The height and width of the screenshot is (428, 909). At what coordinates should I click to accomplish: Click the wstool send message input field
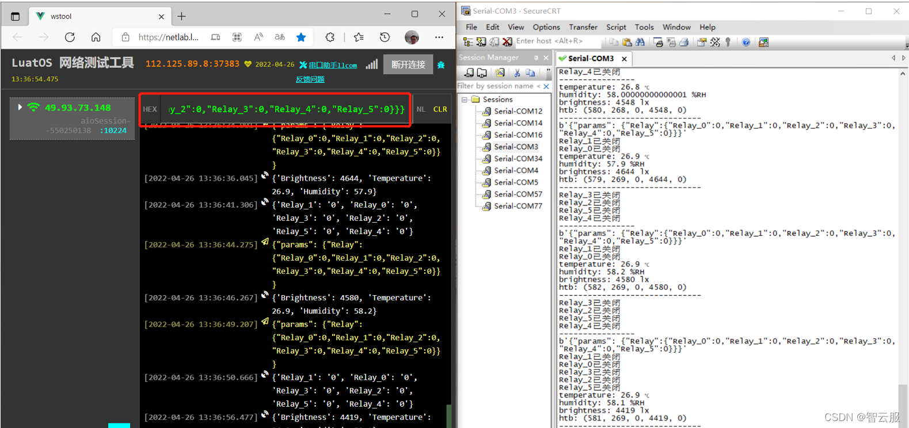click(x=286, y=109)
